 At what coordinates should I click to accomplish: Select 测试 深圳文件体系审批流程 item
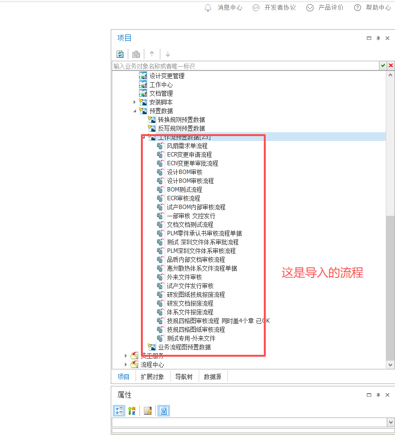(x=203, y=242)
